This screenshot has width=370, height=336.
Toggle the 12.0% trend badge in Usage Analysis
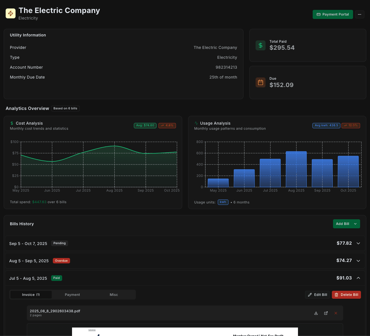click(x=351, y=125)
